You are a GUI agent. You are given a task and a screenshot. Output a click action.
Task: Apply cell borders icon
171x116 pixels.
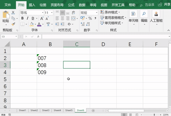(23, 24)
